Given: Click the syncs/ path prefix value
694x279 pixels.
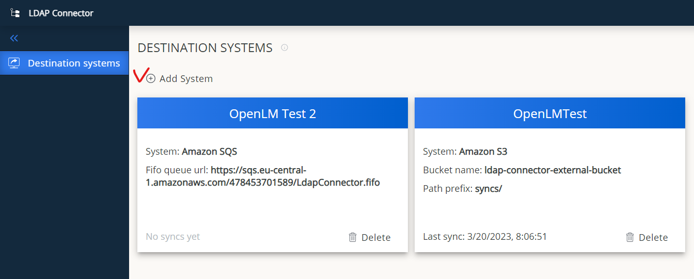Looking at the screenshot, I should (x=488, y=189).
